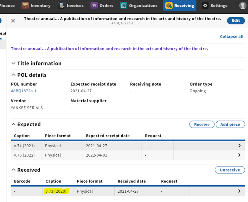Open the Invoices app icon
The height and width of the screenshot is (202, 248).
click(x=61, y=5)
